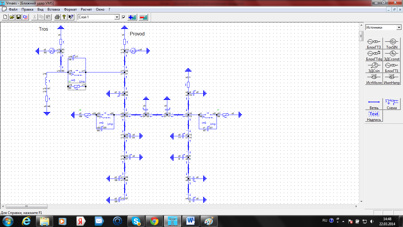Select the ТокSIN current source element
The image size is (403, 227).
(391, 43)
